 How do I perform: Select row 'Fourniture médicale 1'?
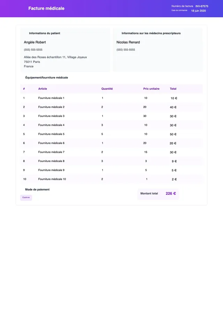click(111, 98)
